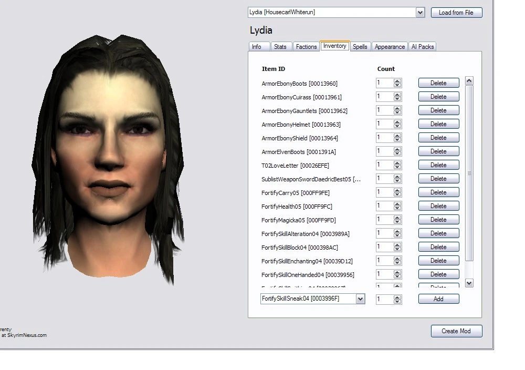This screenshot has width=525, height=370.
Task: Switch to the Appearance tab
Action: click(x=390, y=47)
